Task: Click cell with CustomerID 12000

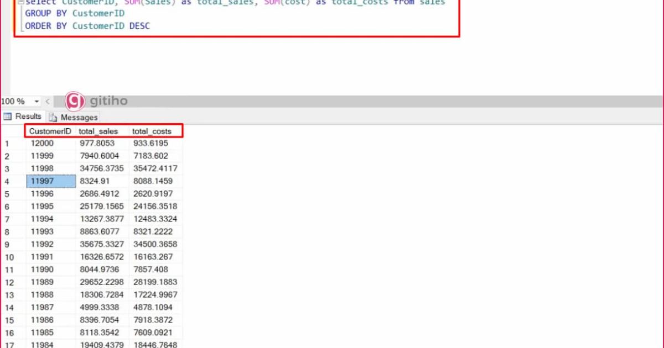Action: (51, 143)
